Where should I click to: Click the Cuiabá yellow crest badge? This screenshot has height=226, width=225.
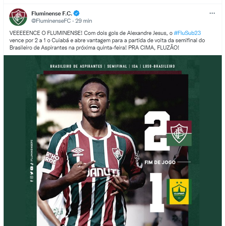pos(179,192)
